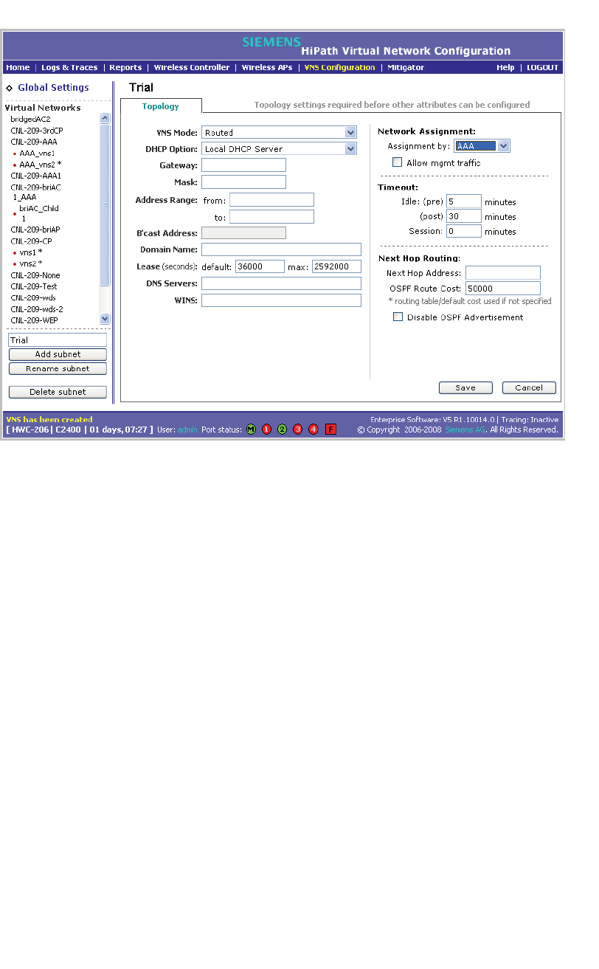599x969 pixels.
Task: Open Logs & Traces menu
Action: (x=69, y=67)
